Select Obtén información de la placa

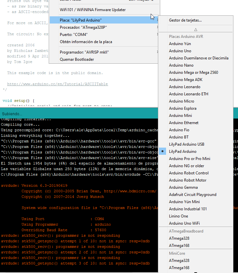(x=104, y=42)
